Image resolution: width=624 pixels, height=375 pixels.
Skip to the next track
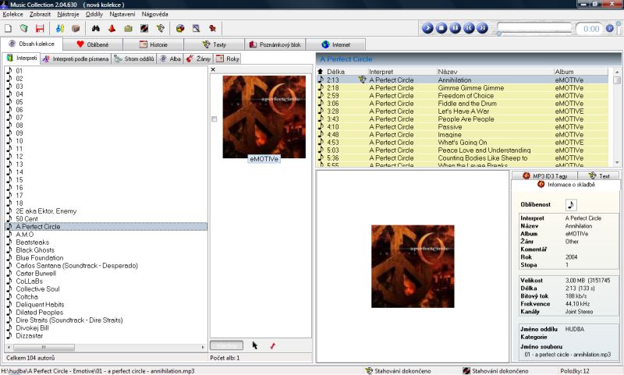[x=482, y=28]
